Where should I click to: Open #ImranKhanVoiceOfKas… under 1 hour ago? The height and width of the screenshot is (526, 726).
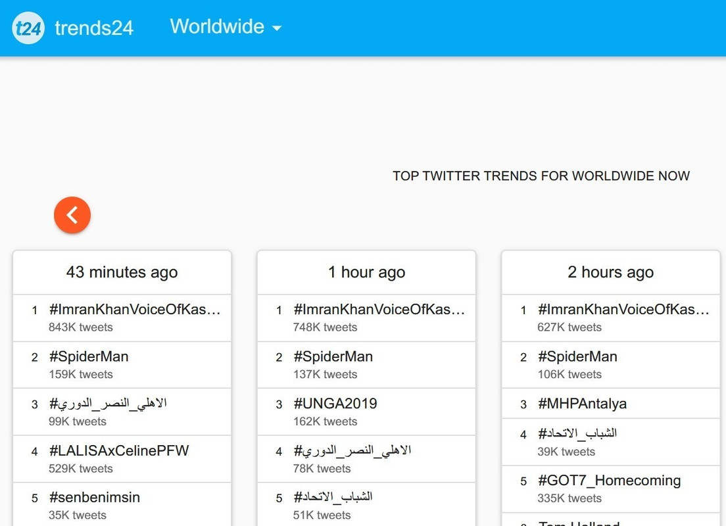point(379,309)
